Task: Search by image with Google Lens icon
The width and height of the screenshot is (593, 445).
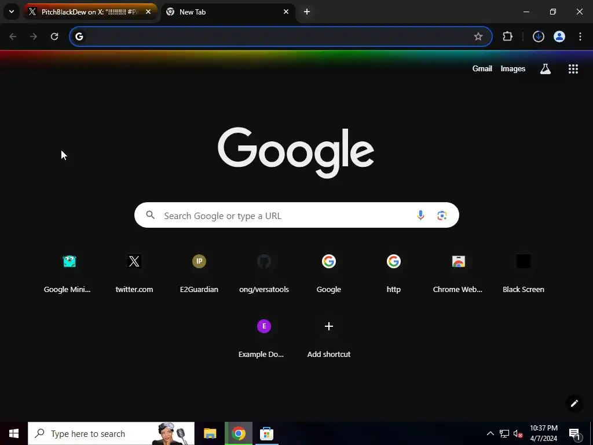Action: 442,216
